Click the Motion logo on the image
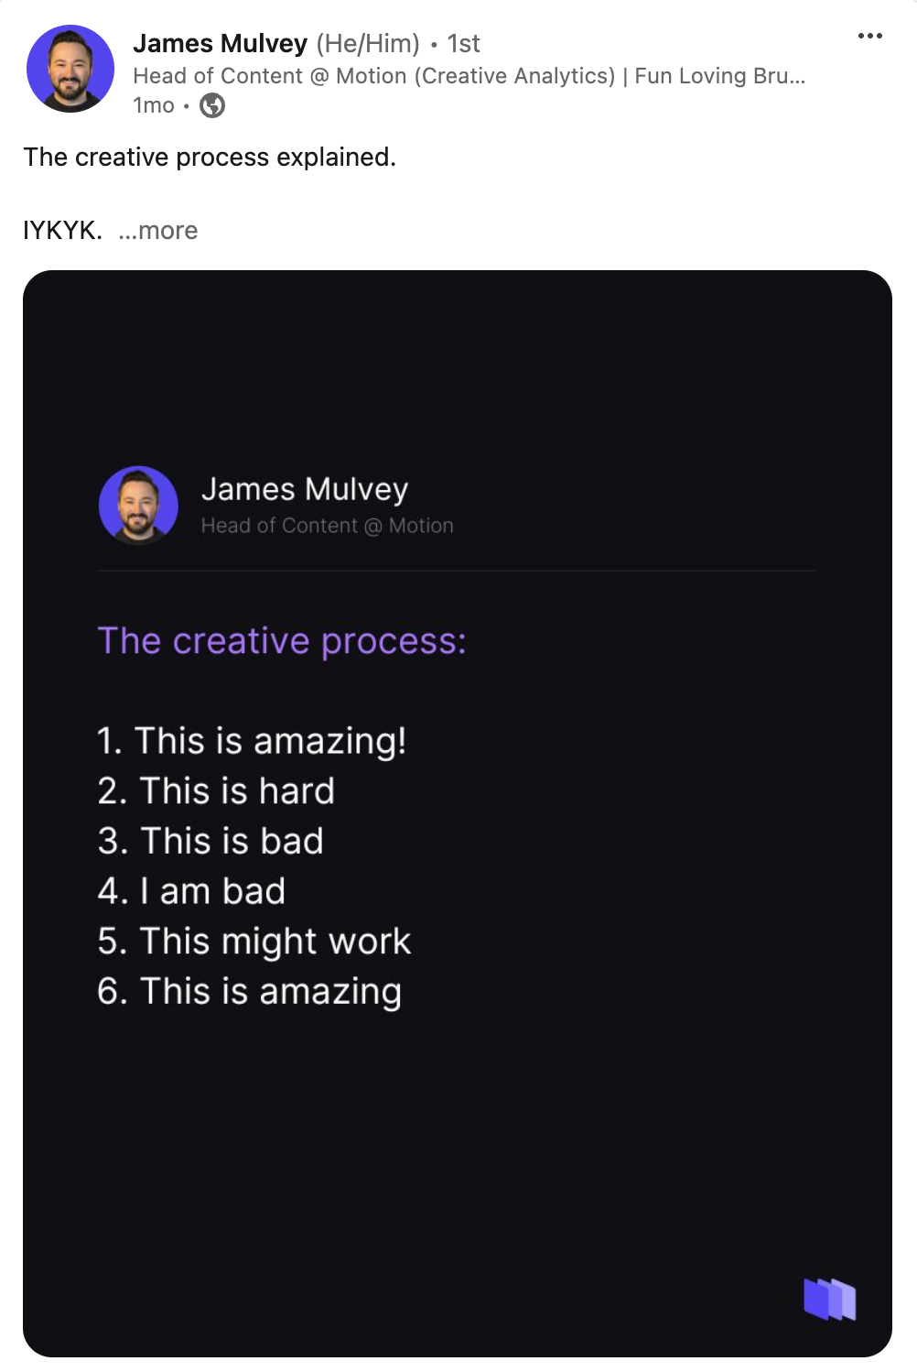The height and width of the screenshot is (1372, 917). 828,1301
